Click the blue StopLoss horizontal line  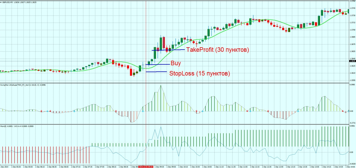coord(156,72)
